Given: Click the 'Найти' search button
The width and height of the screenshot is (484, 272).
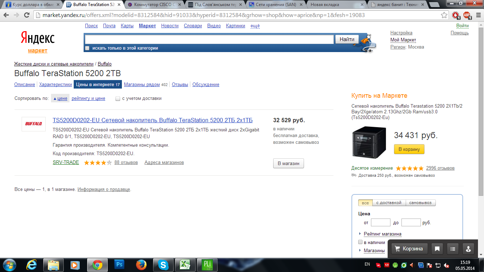Looking at the screenshot, I should click(347, 39).
